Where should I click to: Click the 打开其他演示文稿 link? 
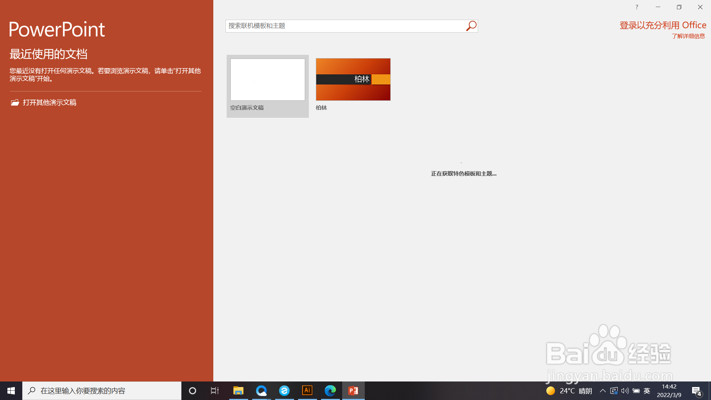click(50, 103)
